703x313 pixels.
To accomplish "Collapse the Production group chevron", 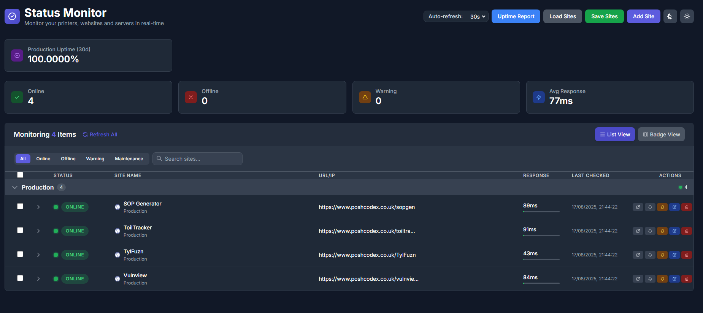I will [x=15, y=187].
